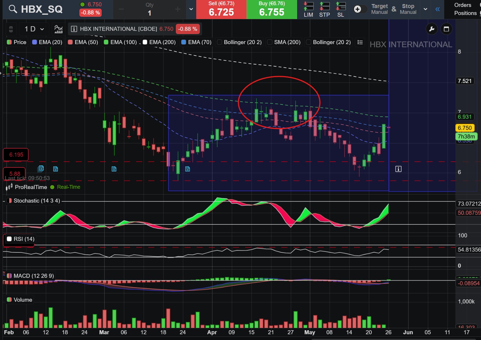Viewport: 481px width, 340px height.
Task: Maximize chart panel icon
Action: click(x=446, y=29)
